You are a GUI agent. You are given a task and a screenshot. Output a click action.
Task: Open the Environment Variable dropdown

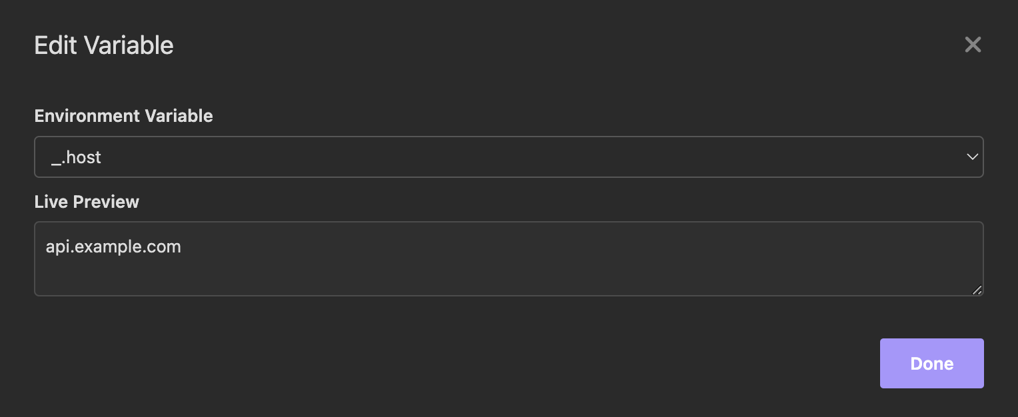pos(508,157)
